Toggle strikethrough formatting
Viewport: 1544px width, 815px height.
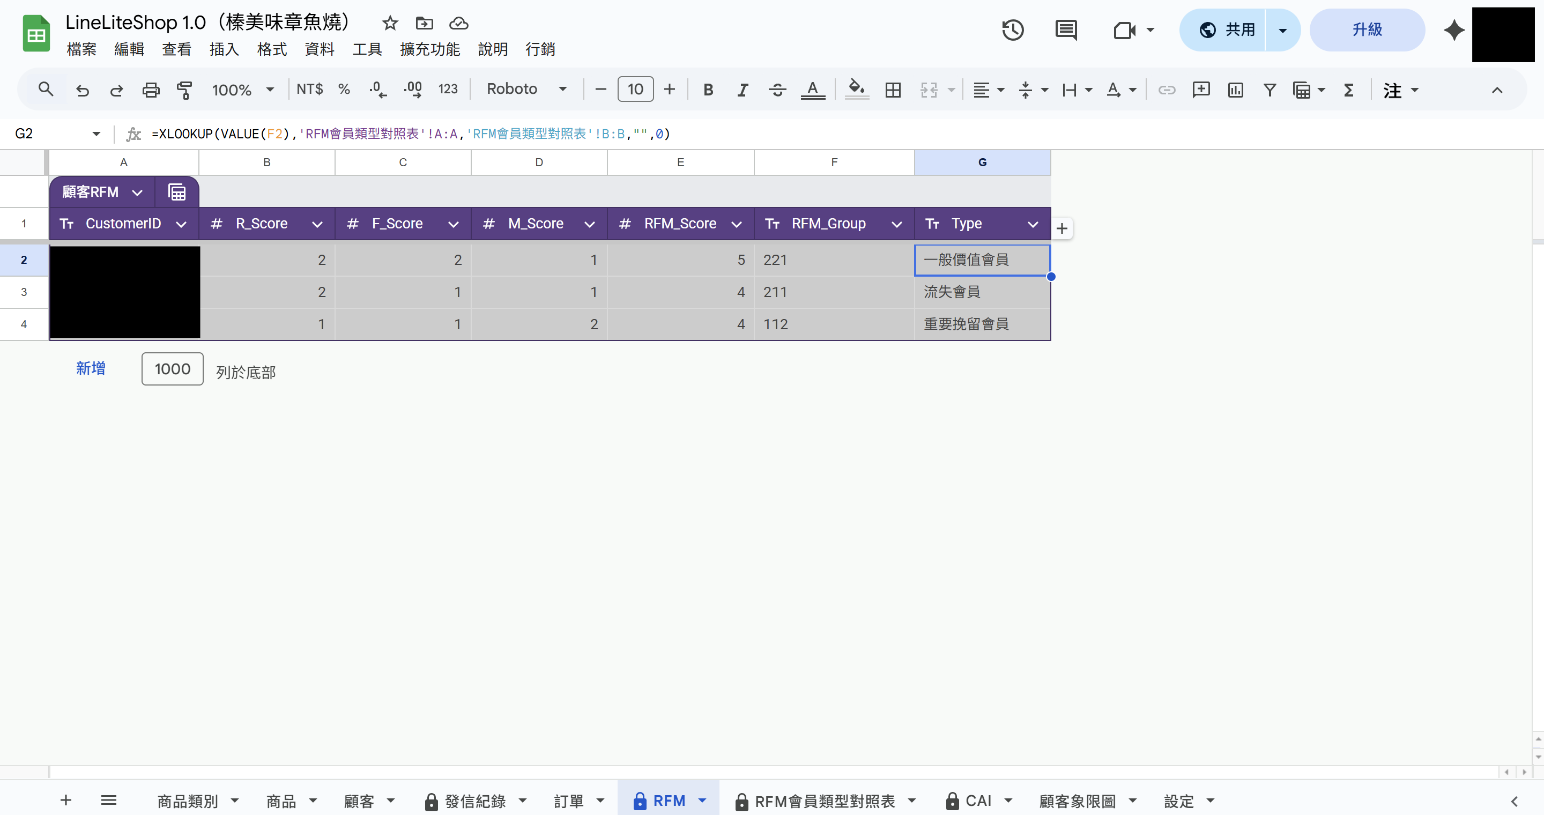pos(777,90)
